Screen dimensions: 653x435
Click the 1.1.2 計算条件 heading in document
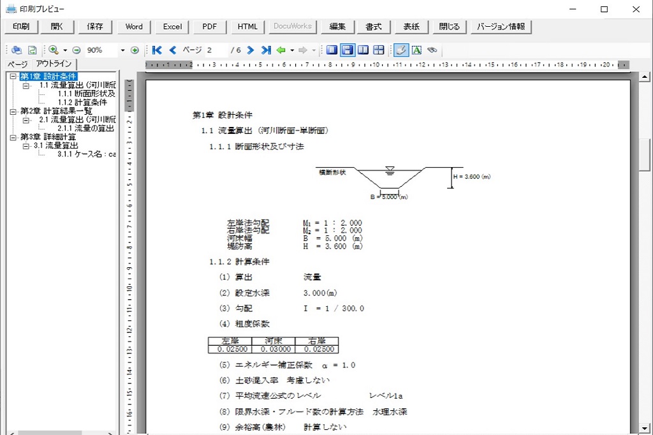click(x=240, y=262)
